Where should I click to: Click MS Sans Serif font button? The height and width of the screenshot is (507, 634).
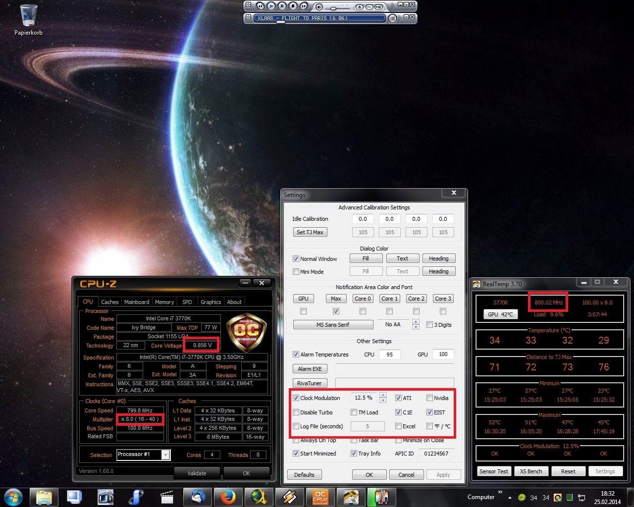tap(333, 325)
